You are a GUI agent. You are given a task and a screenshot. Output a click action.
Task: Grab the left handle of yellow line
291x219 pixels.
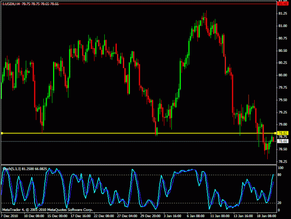2,133
